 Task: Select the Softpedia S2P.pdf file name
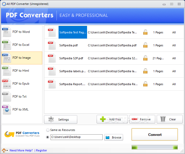click(71, 58)
